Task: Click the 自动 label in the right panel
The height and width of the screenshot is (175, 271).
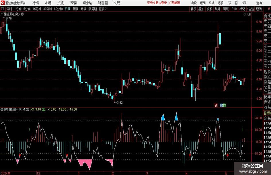Action: click(x=267, y=113)
